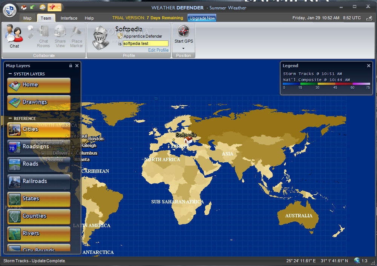Close the Map Layers panel

pyautogui.click(x=77, y=66)
